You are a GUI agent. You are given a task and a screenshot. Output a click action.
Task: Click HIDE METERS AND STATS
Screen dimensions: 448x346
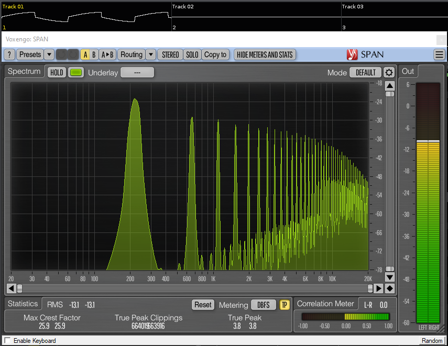(x=265, y=54)
